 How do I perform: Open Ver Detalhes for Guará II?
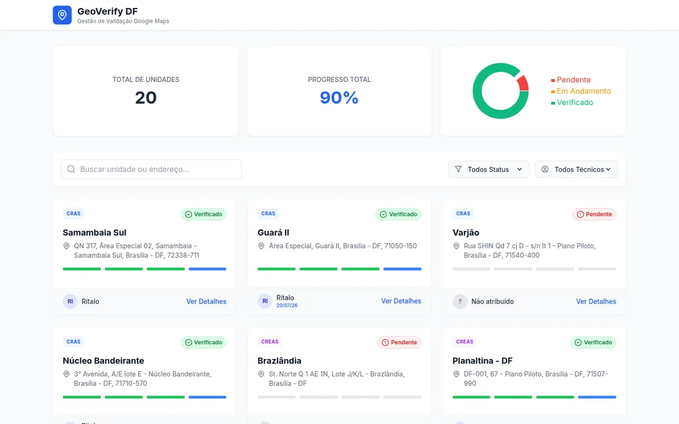[x=401, y=301]
